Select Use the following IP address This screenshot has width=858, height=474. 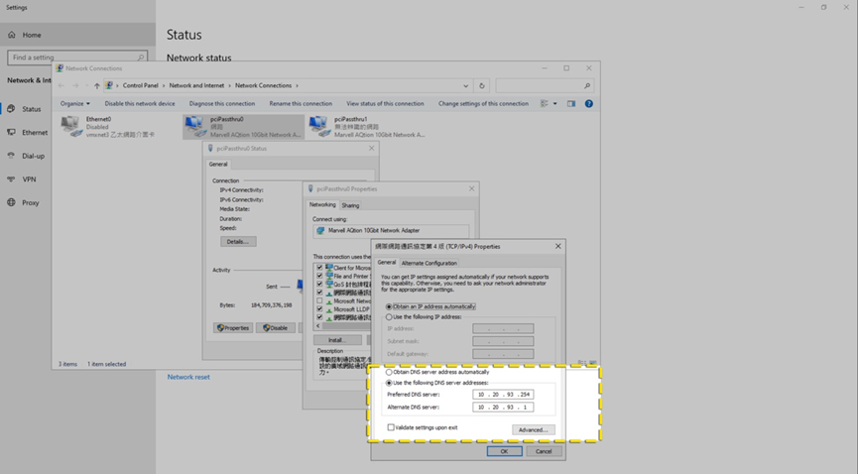point(389,317)
